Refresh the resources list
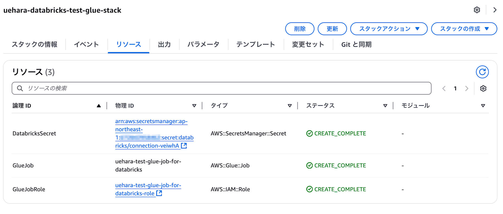This screenshot has width=503, height=214. point(482,72)
